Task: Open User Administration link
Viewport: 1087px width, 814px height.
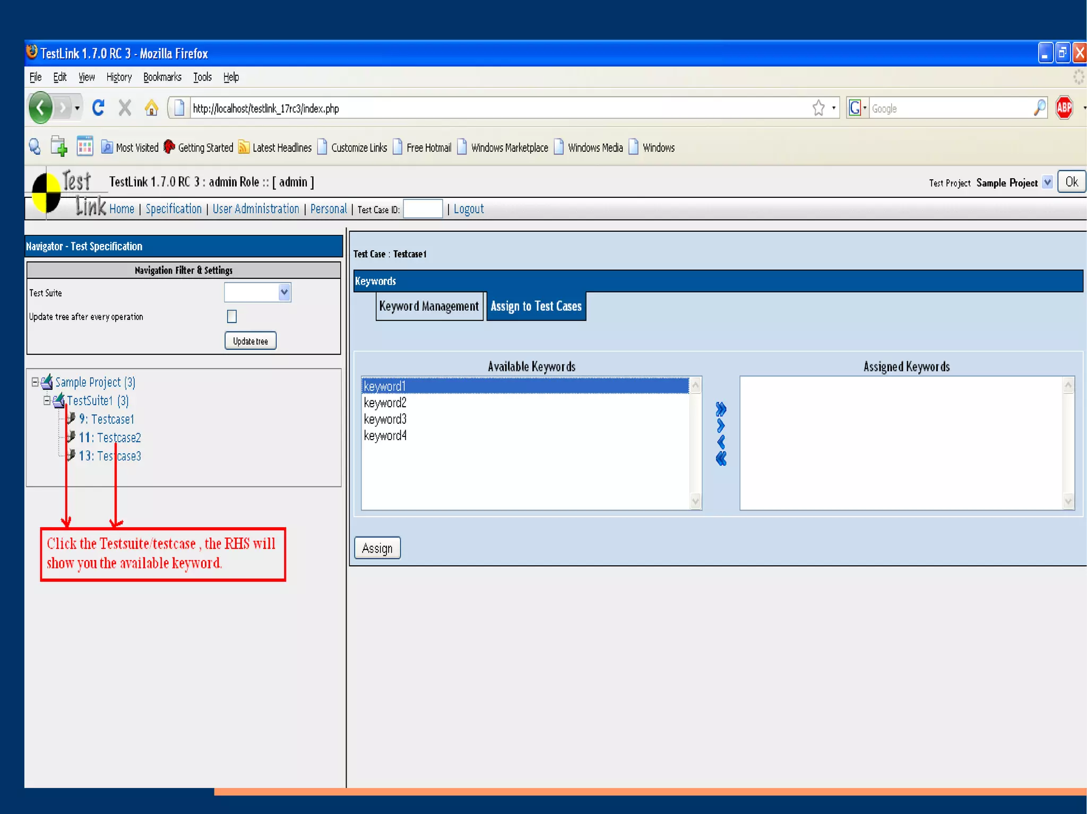Action: click(256, 209)
